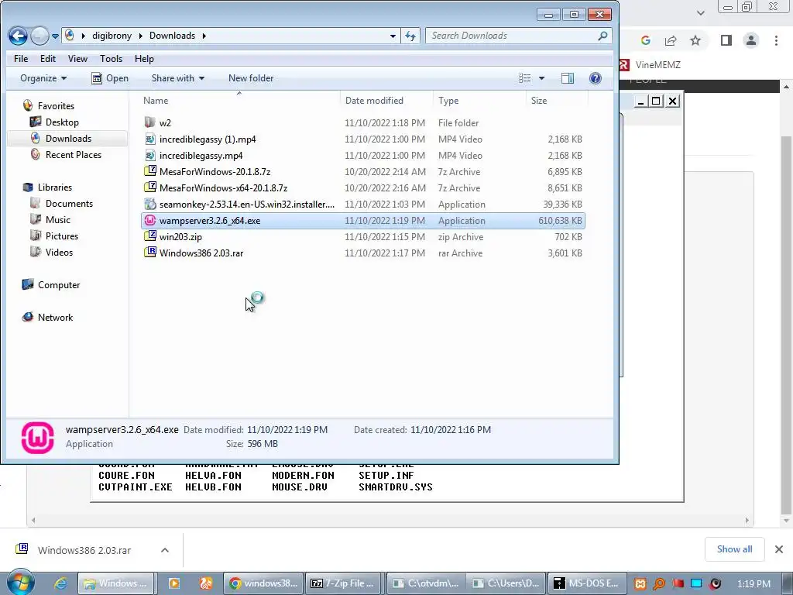Switch to MS-DOS taskbar window button
793x595 pixels.
[x=587, y=583]
